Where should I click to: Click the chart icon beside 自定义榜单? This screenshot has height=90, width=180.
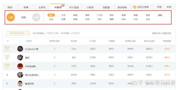click(x=134, y=7)
